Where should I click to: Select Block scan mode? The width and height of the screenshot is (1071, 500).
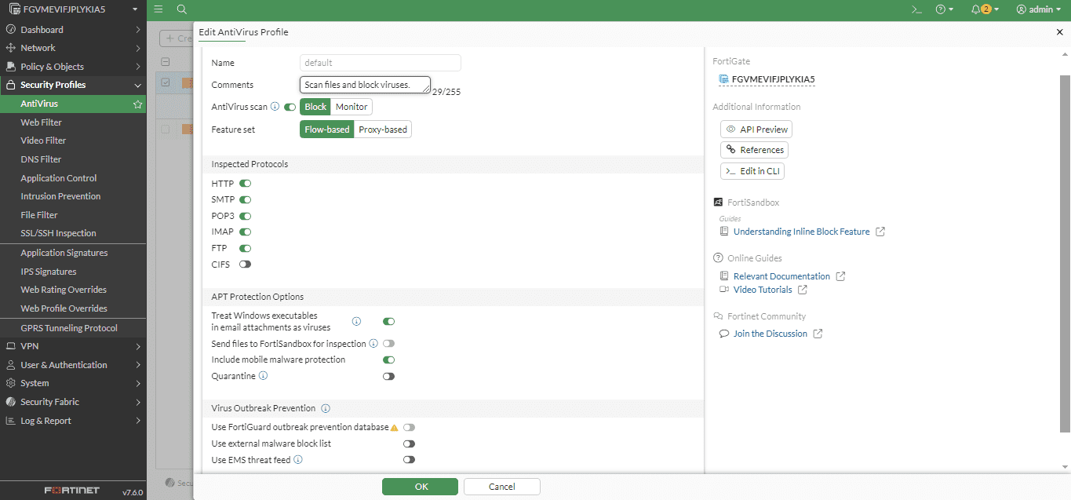pyautogui.click(x=315, y=107)
